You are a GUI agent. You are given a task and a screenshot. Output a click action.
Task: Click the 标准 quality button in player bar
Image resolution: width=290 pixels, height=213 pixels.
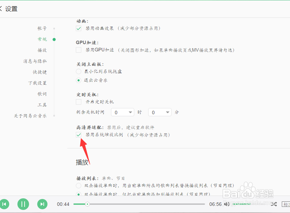286,204
